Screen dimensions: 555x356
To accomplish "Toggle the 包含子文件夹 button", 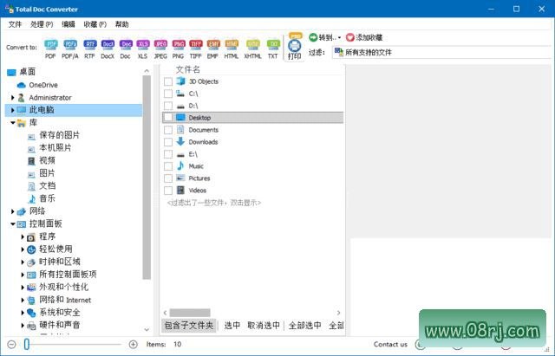I will [x=189, y=325].
